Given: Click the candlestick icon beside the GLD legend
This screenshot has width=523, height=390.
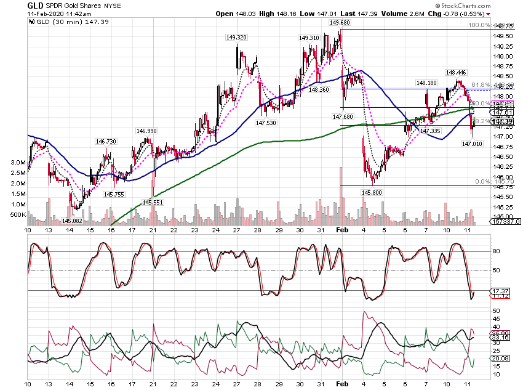Looking at the screenshot, I should click(31, 22).
